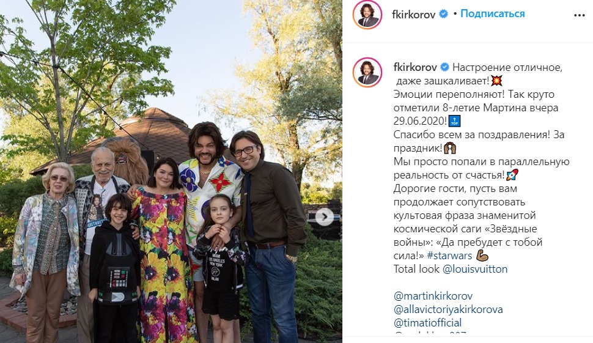
Task: Visit the @allavictoriyakirkorova profile
Action: (448, 309)
